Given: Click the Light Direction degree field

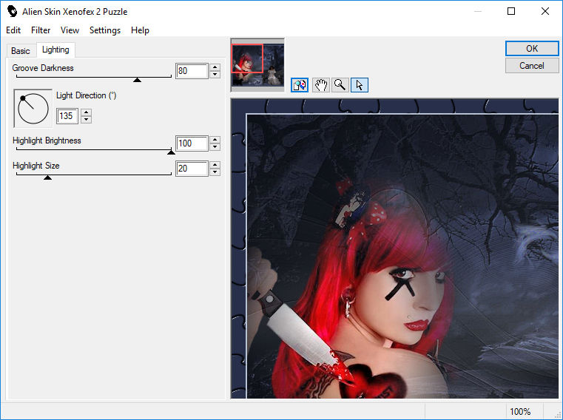Looking at the screenshot, I should (x=67, y=116).
